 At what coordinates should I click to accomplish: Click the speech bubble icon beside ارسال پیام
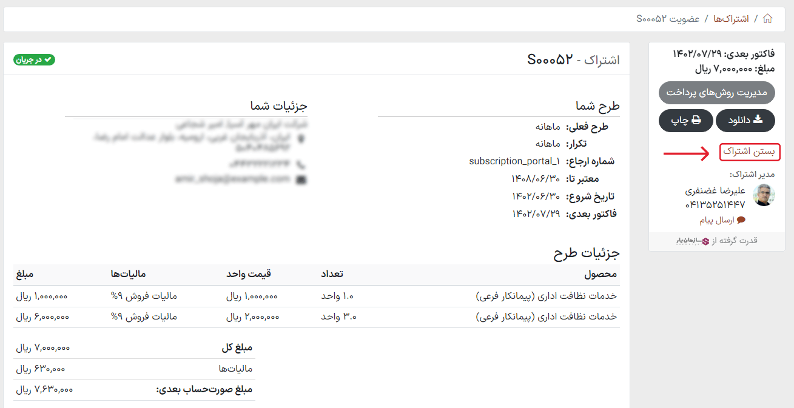tap(742, 219)
